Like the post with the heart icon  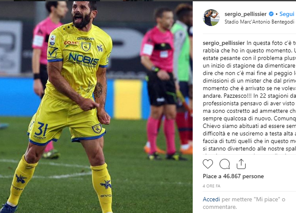pyautogui.click(x=208, y=164)
